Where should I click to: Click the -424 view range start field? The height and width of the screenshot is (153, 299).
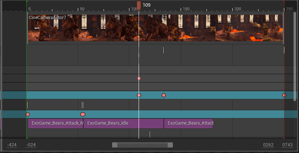point(12,145)
